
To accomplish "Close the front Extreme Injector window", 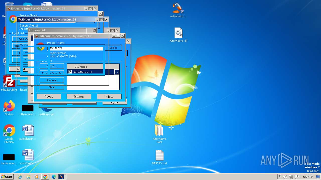I will [123, 36].
